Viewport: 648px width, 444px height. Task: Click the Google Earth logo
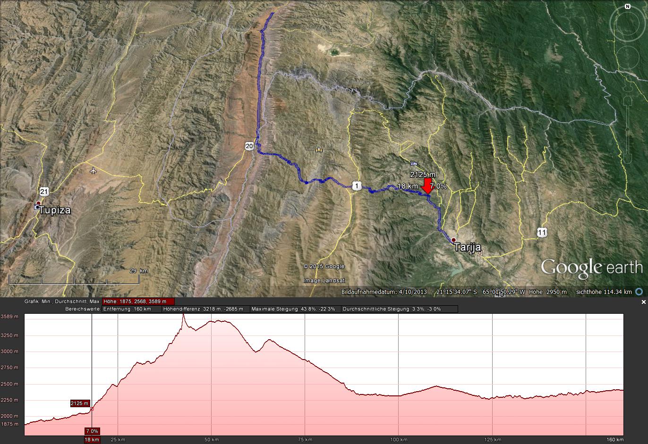[591, 268]
